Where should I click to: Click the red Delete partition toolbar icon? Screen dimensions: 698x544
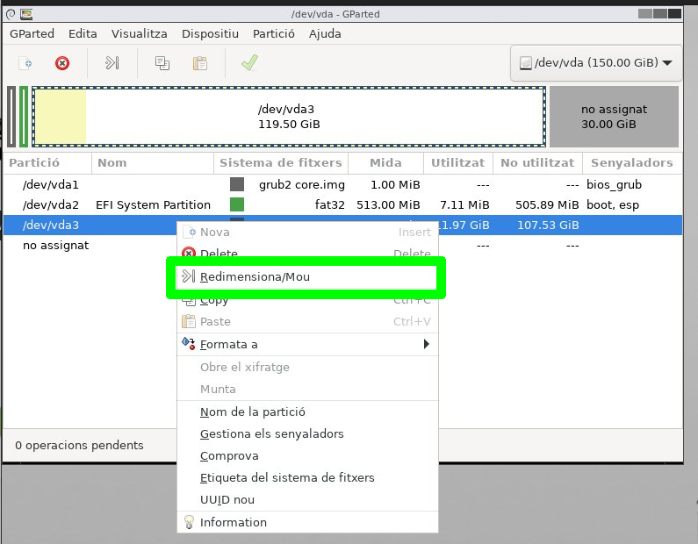click(x=62, y=63)
